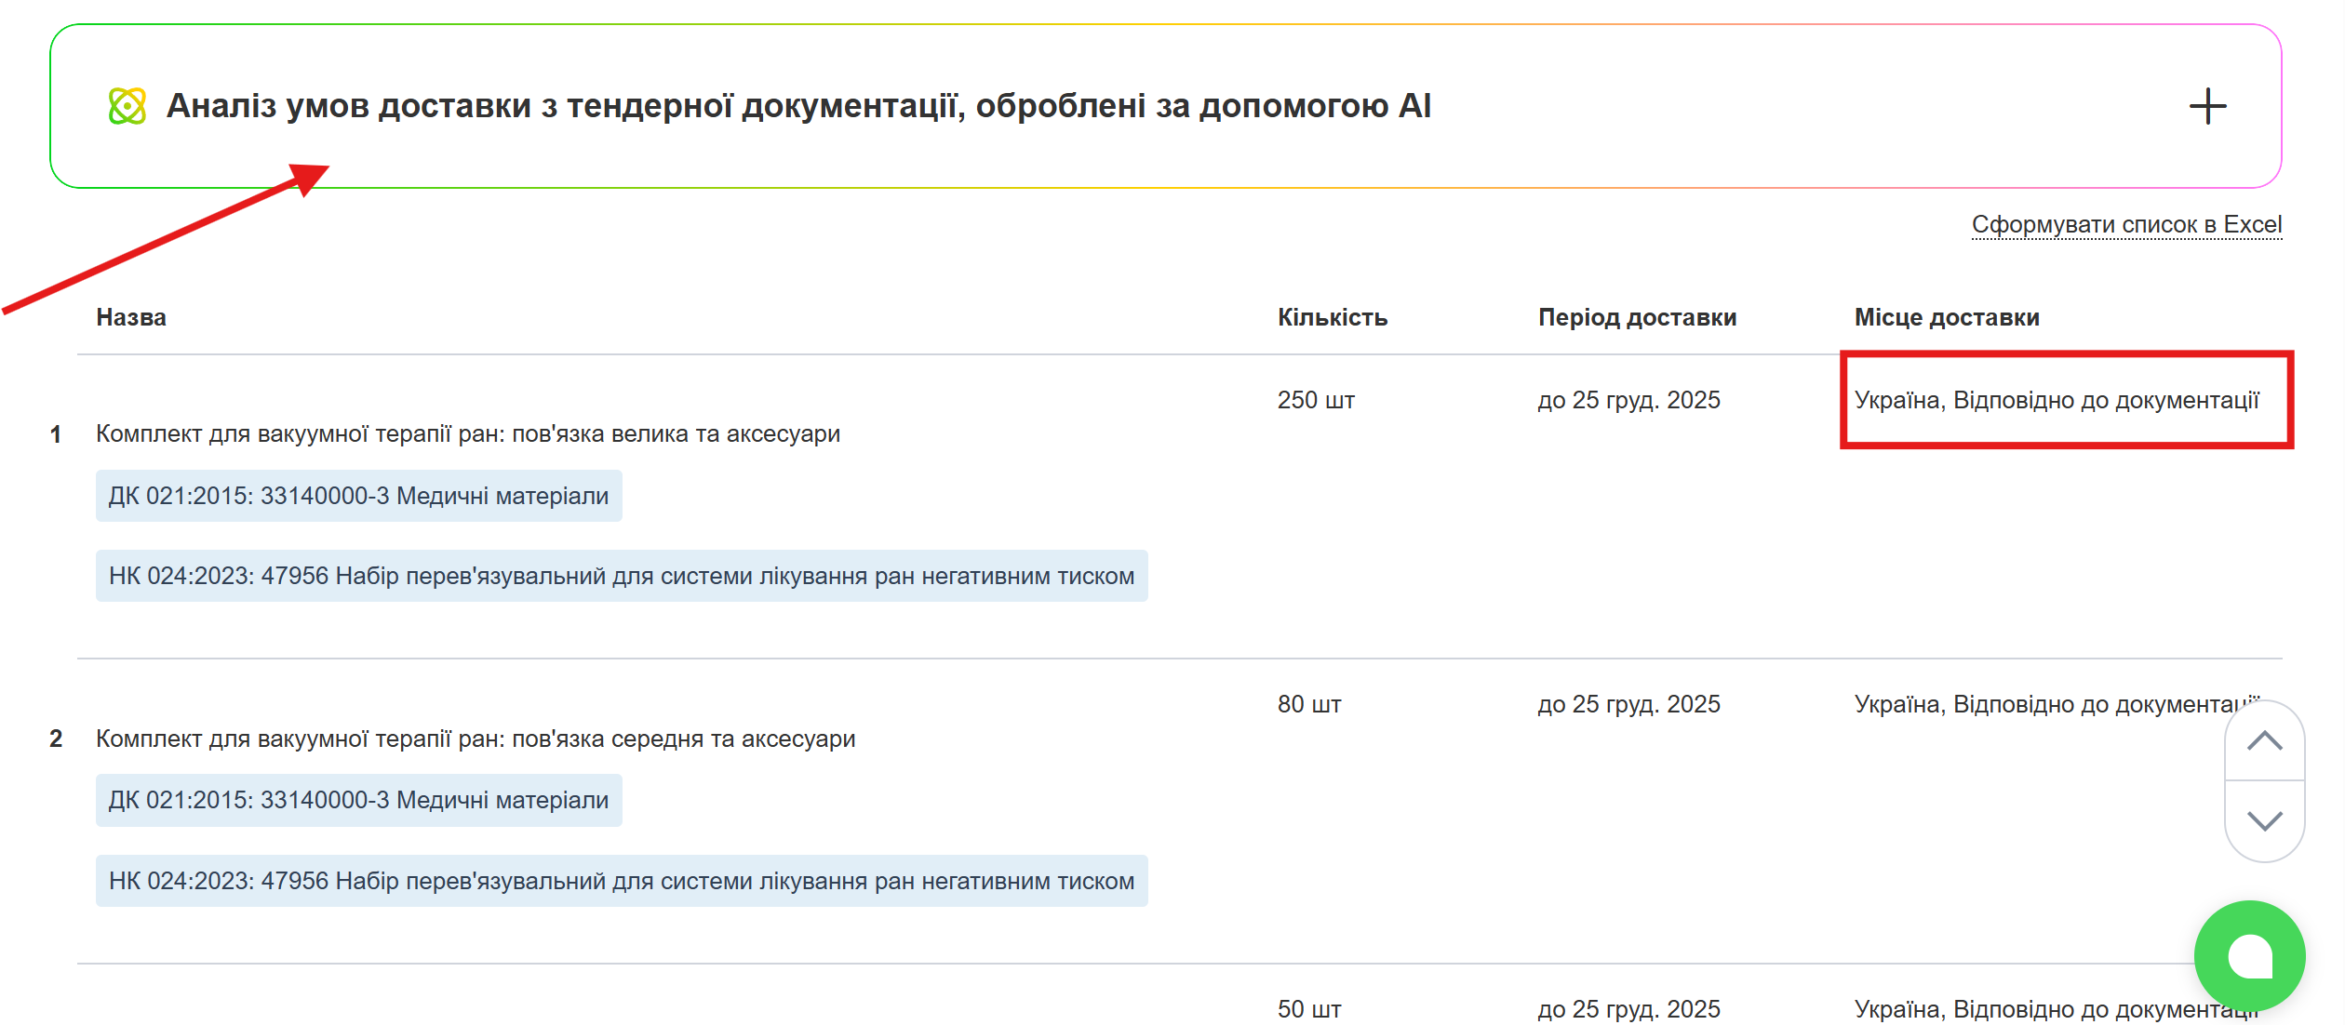Select item 'пов'язка середня та аксесуари' name
Image resolution: width=2345 pixels, height=1025 pixels.
tap(475, 739)
